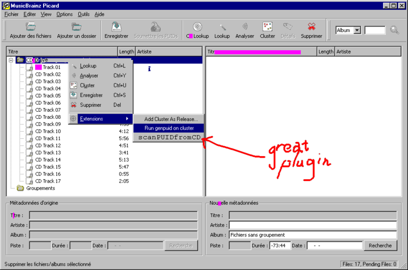Screen dimensions: 408x270
Task: Click the enabled Recherche button
Action: [380, 246]
